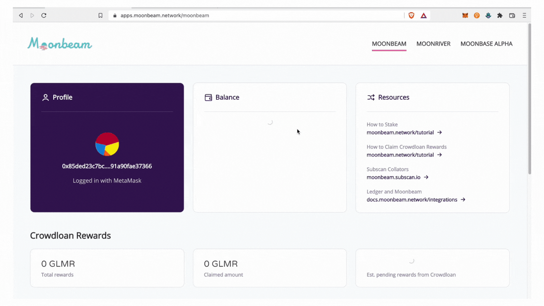Select the MOONBEAM network tab
The width and height of the screenshot is (544, 306).
389,44
